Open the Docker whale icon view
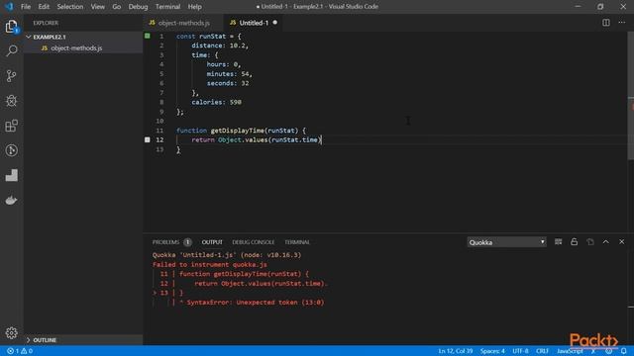The width and height of the screenshot is (634, 356). click(x=11, y=200)
